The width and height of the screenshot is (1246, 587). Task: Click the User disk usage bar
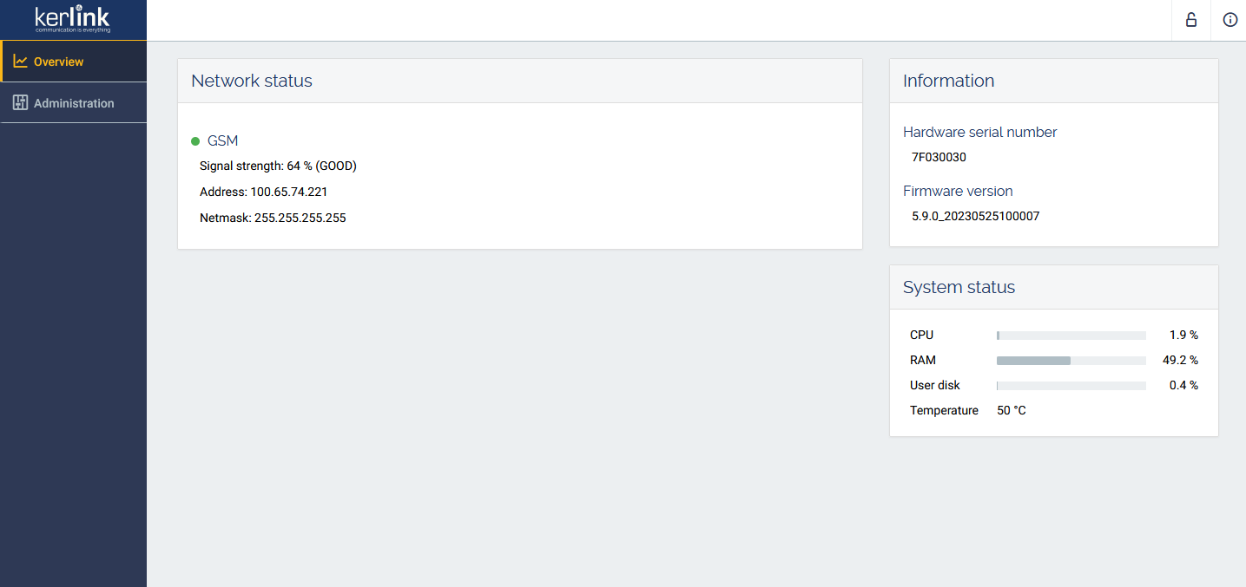(1071, 386)
